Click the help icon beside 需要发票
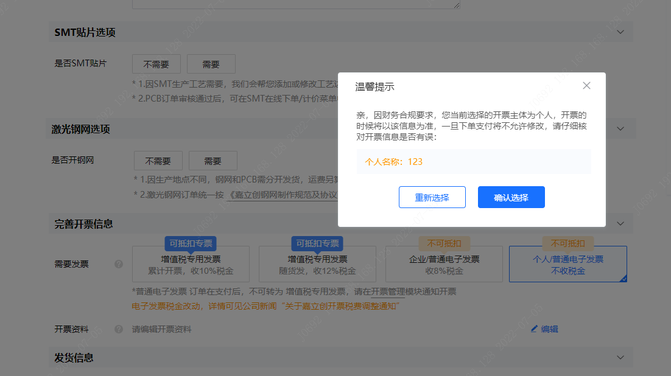Image resolution: width=671 pixels, height=376 pixels. tap(119, 264)
